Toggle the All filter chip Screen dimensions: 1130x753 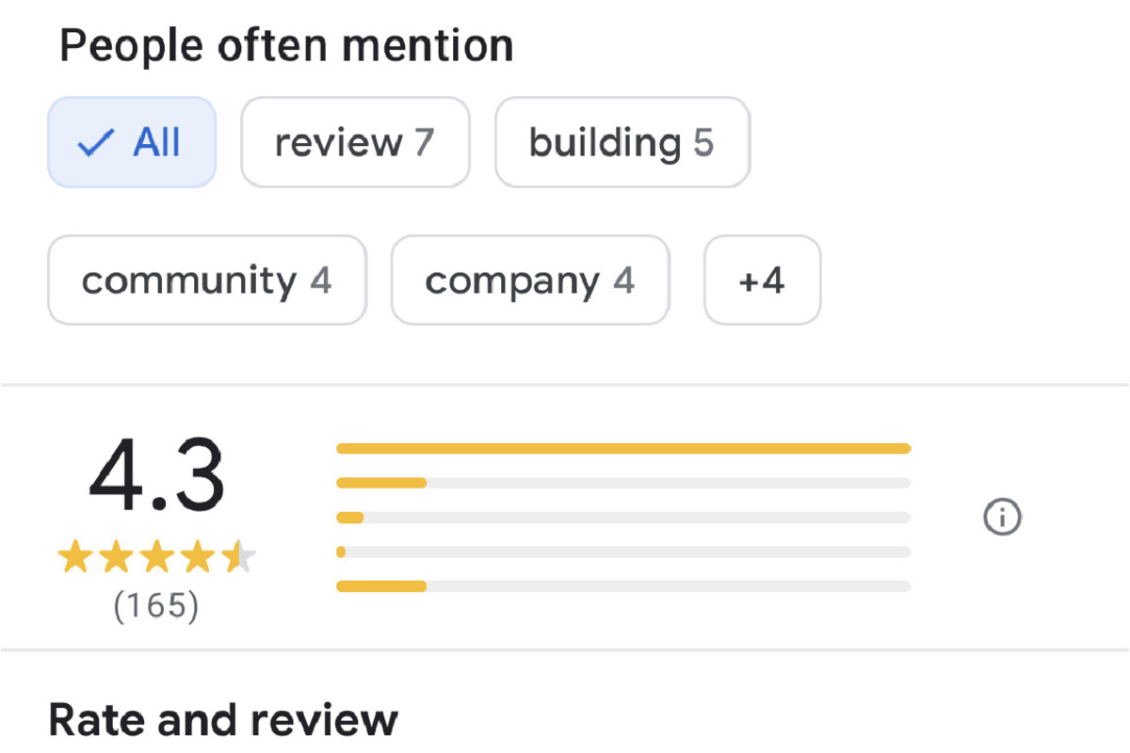(x=132, y=142)
